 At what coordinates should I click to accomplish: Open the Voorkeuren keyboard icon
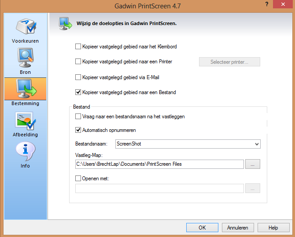click(x=26, y=26)
